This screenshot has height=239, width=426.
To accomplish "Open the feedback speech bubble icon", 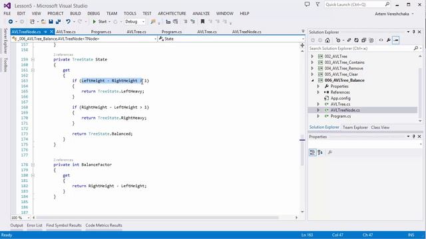I will pyautogui.click(x=307, y=5).
